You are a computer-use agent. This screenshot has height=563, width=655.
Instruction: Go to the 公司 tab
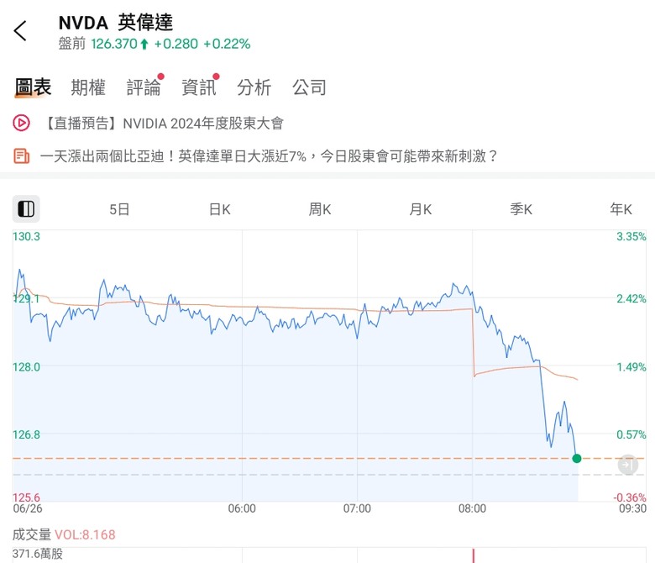309,87
